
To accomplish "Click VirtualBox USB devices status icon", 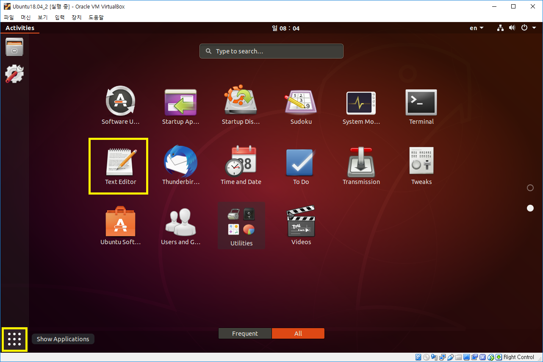I will [x=451, y=357].
